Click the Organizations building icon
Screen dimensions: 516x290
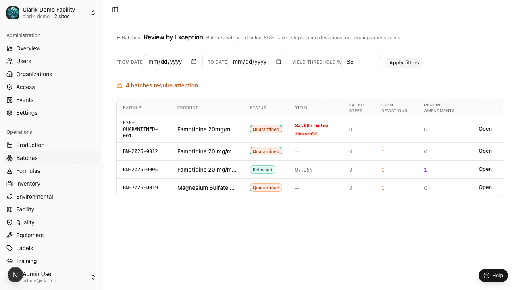(x=10, y=74)
